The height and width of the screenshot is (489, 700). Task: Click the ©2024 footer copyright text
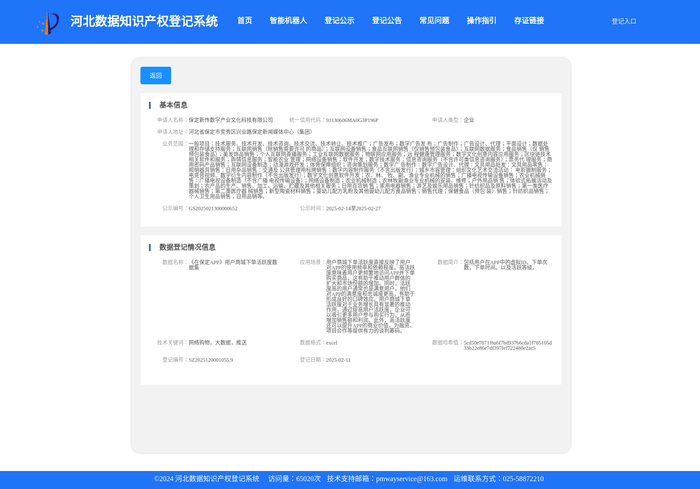coord(207,479)
